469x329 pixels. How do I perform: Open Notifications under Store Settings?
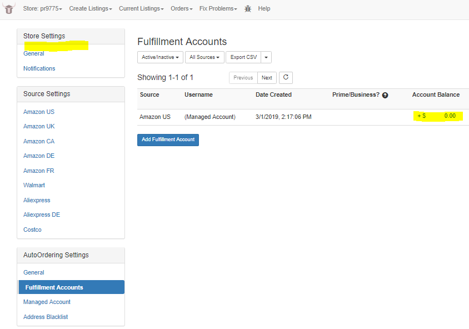pos(39,68)
